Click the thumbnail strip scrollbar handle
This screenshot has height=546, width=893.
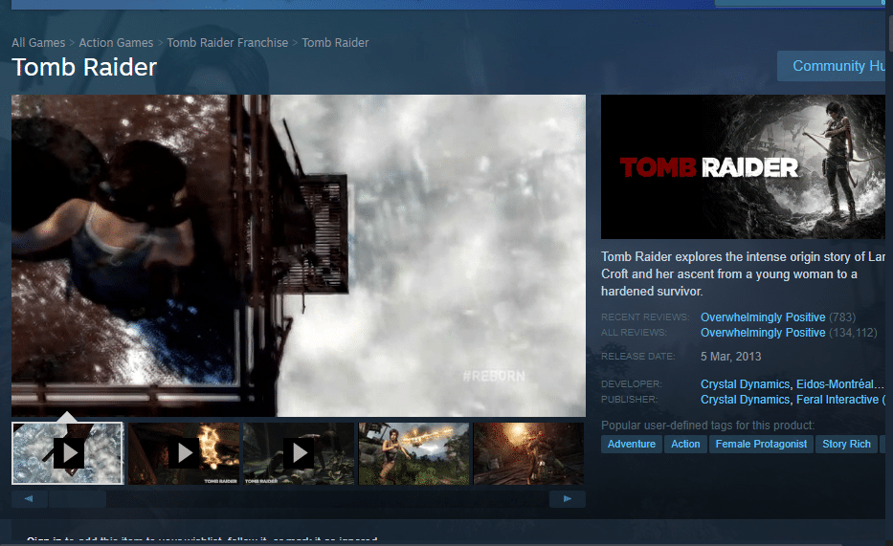pos(78,499)
